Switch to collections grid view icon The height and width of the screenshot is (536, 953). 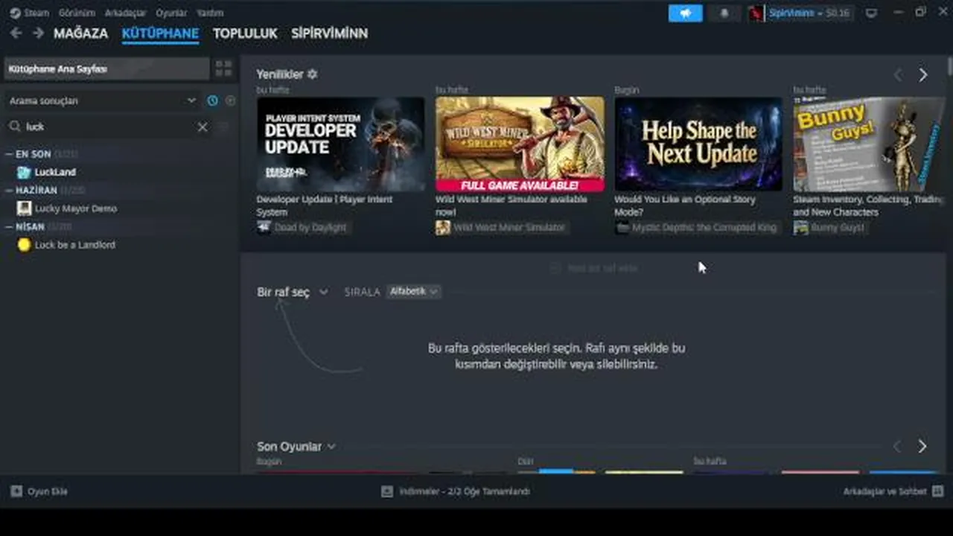click(x=223, y=68)
